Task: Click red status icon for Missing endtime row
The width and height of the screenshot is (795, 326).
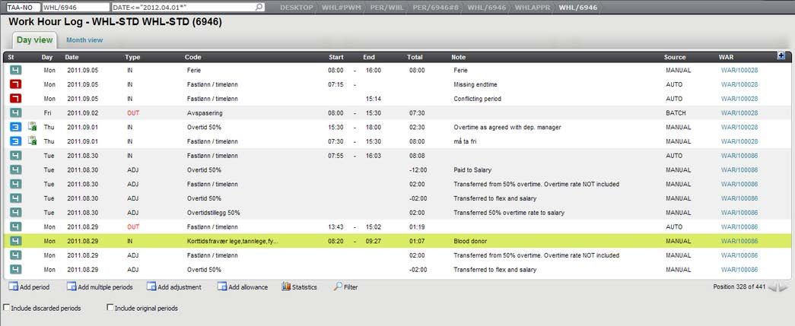Action: pos(15,84)
